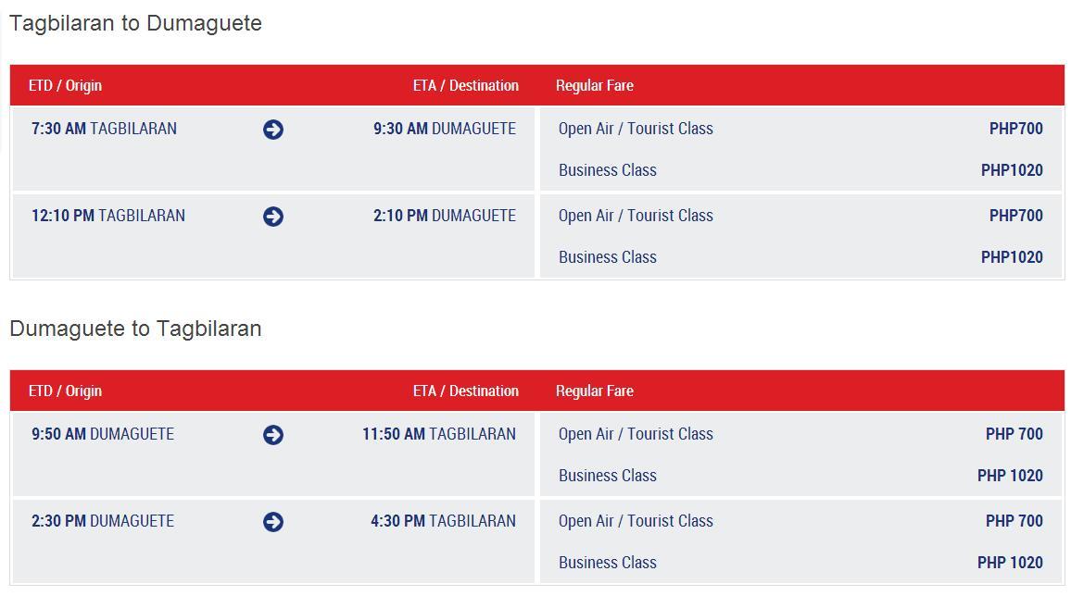Select the 12:10 PM TAGBILARAN departure
Viewport: 1071px width, 596px height.
[x=107, y=217]
